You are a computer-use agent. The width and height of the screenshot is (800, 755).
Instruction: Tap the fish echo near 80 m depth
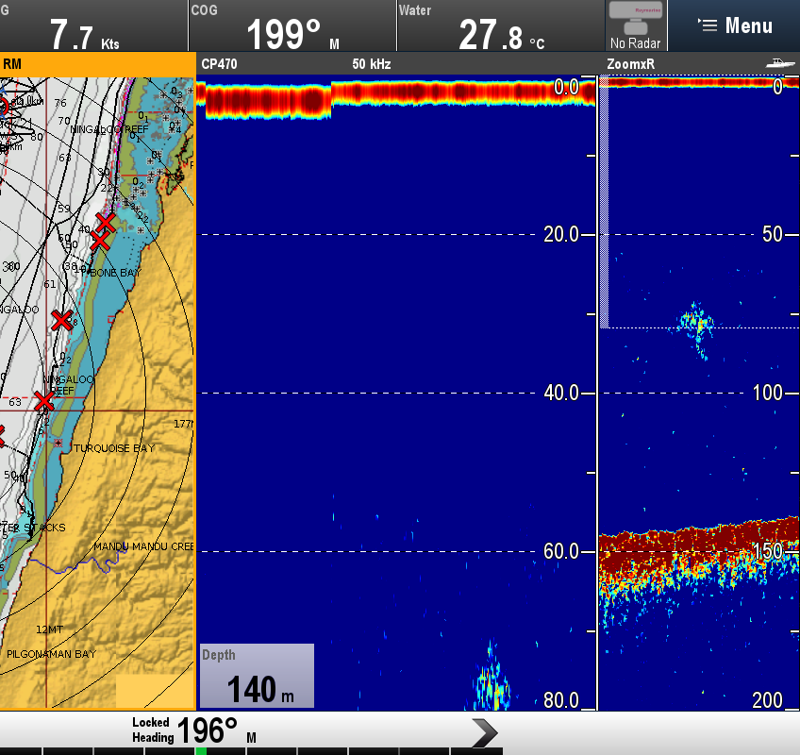[492, 679]
